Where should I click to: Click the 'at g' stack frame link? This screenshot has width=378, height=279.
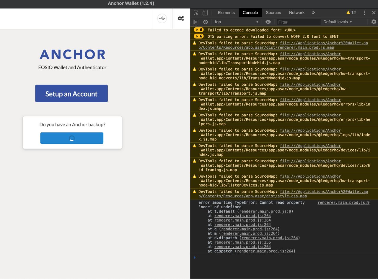click(249, 229)
